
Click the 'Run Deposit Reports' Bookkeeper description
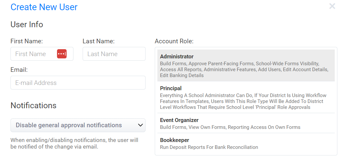coord(209,147)
